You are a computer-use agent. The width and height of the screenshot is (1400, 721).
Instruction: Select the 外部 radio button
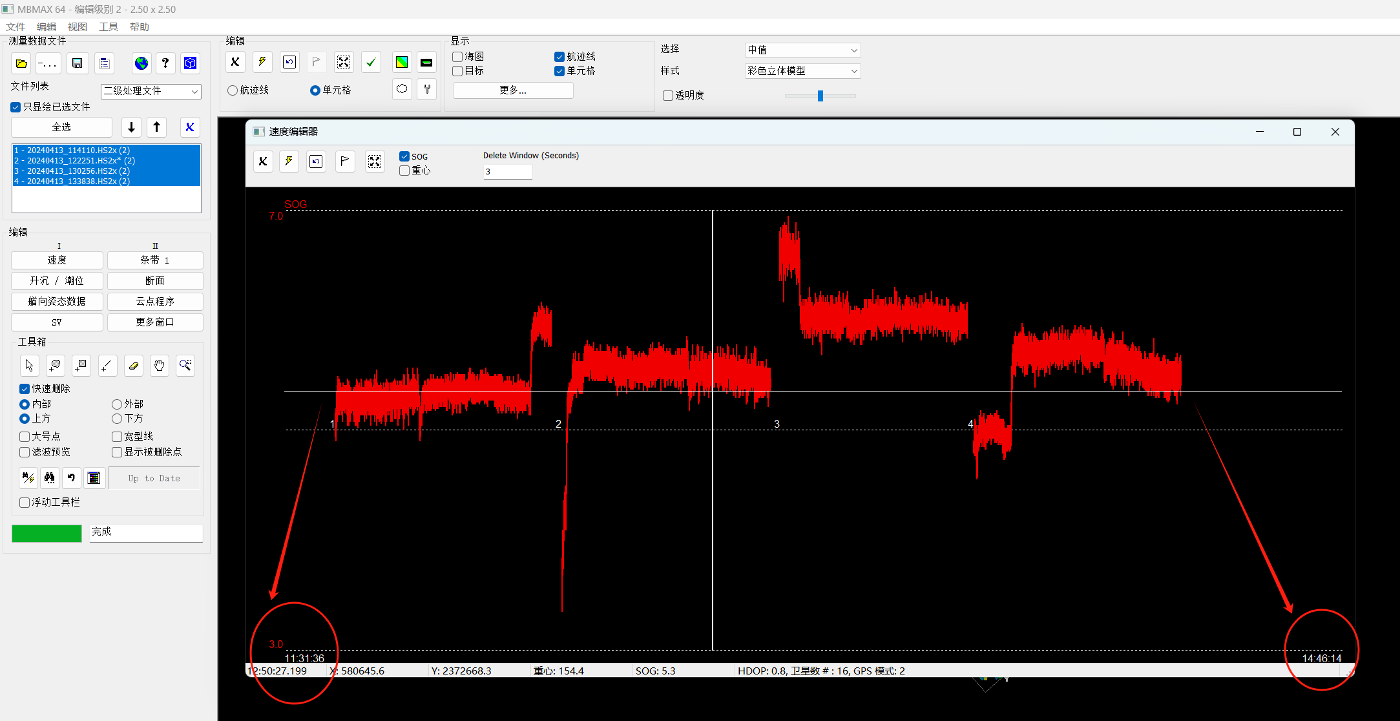pyautogui.click(x=116, y=404)
